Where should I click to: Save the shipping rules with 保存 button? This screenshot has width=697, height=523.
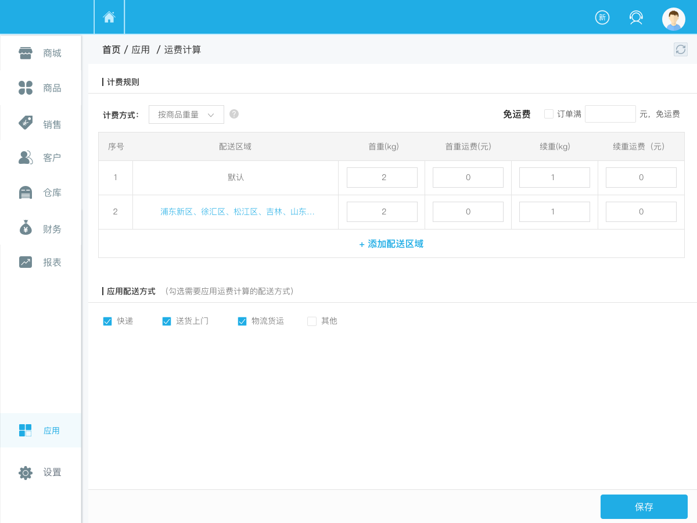tap(644, 506)
